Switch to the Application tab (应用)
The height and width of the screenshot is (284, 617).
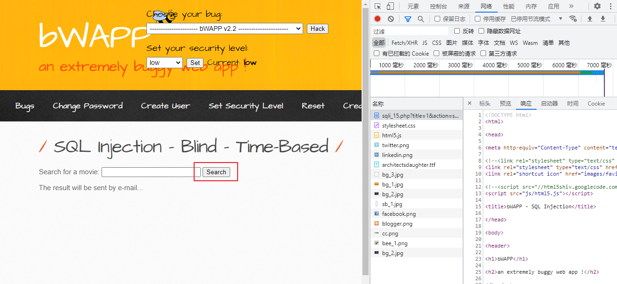[553, 6]
